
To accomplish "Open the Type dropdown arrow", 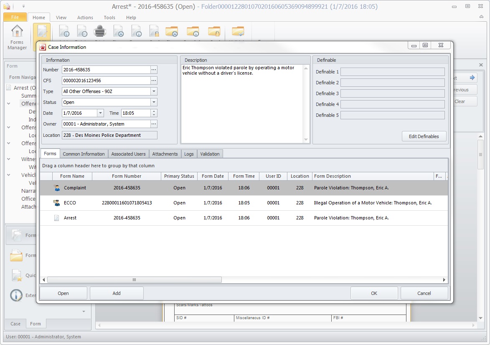I will pos(154,91).
